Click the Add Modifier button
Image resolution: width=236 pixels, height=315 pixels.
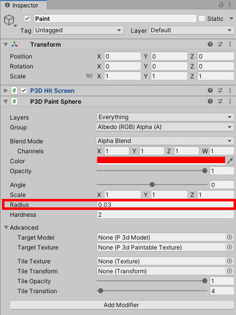121,305
